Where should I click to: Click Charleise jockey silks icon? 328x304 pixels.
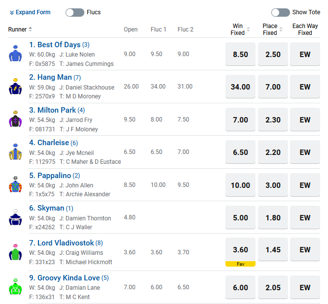tap(16, 152)
